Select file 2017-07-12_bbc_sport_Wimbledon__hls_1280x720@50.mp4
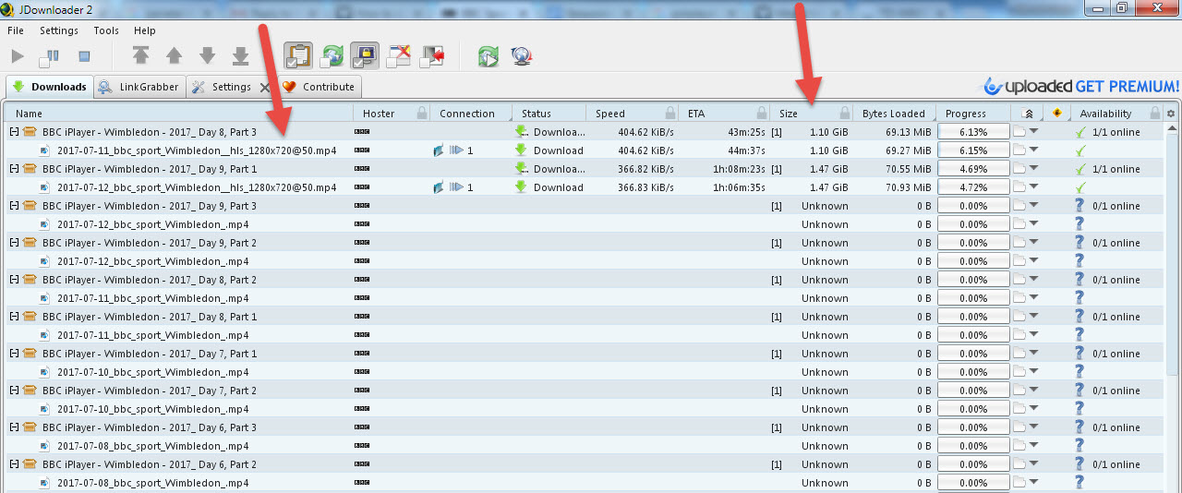 point(197,187)
